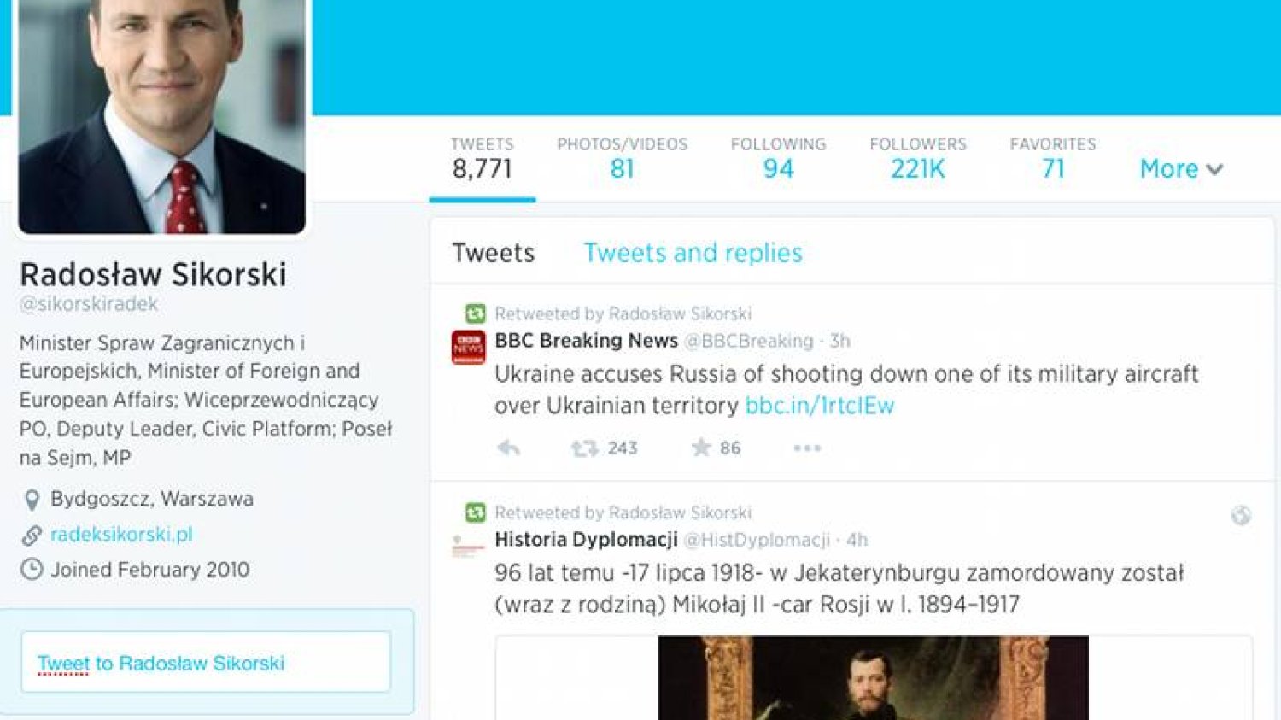This screenshot has height=720, width=1281.
Task: Click the 4h timestamp on Historia tweet
Action: (857, 540)
